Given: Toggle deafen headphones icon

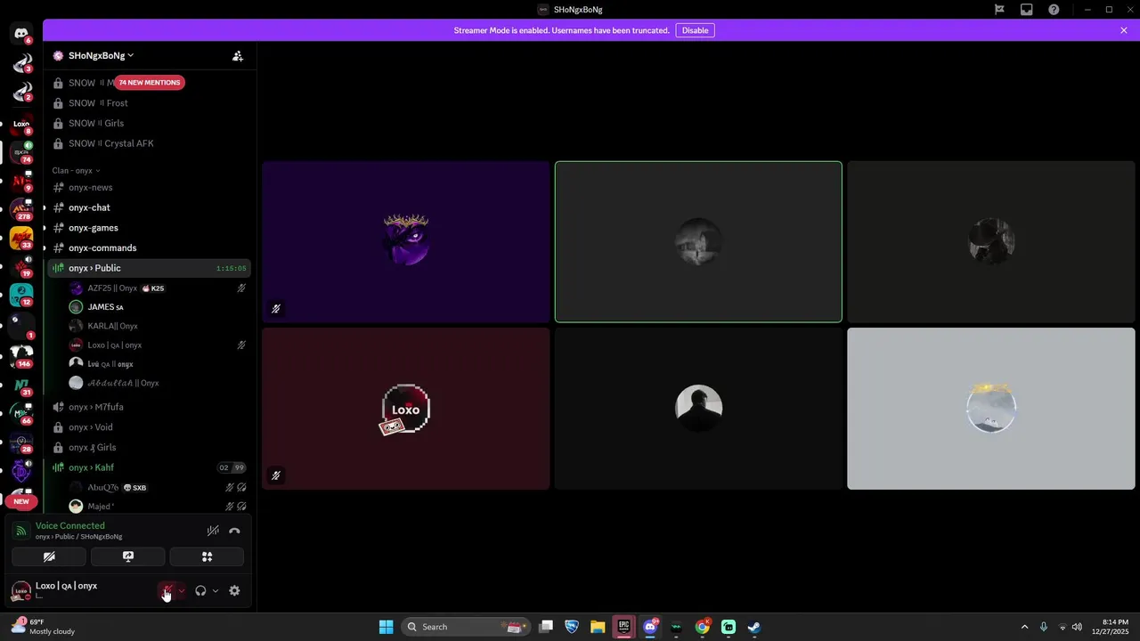Looking at the screenshot, I should pyautogui.click(x=200, y=590).
